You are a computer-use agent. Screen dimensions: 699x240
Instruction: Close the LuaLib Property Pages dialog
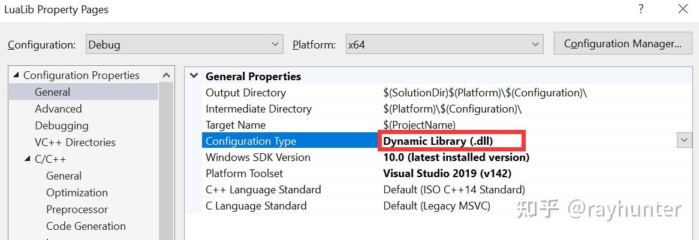click(x=683, y=9)
